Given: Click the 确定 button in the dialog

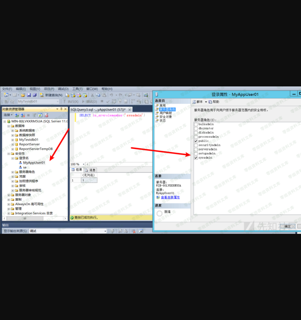Looking at the screenshot, I should (x=288, y=226).
